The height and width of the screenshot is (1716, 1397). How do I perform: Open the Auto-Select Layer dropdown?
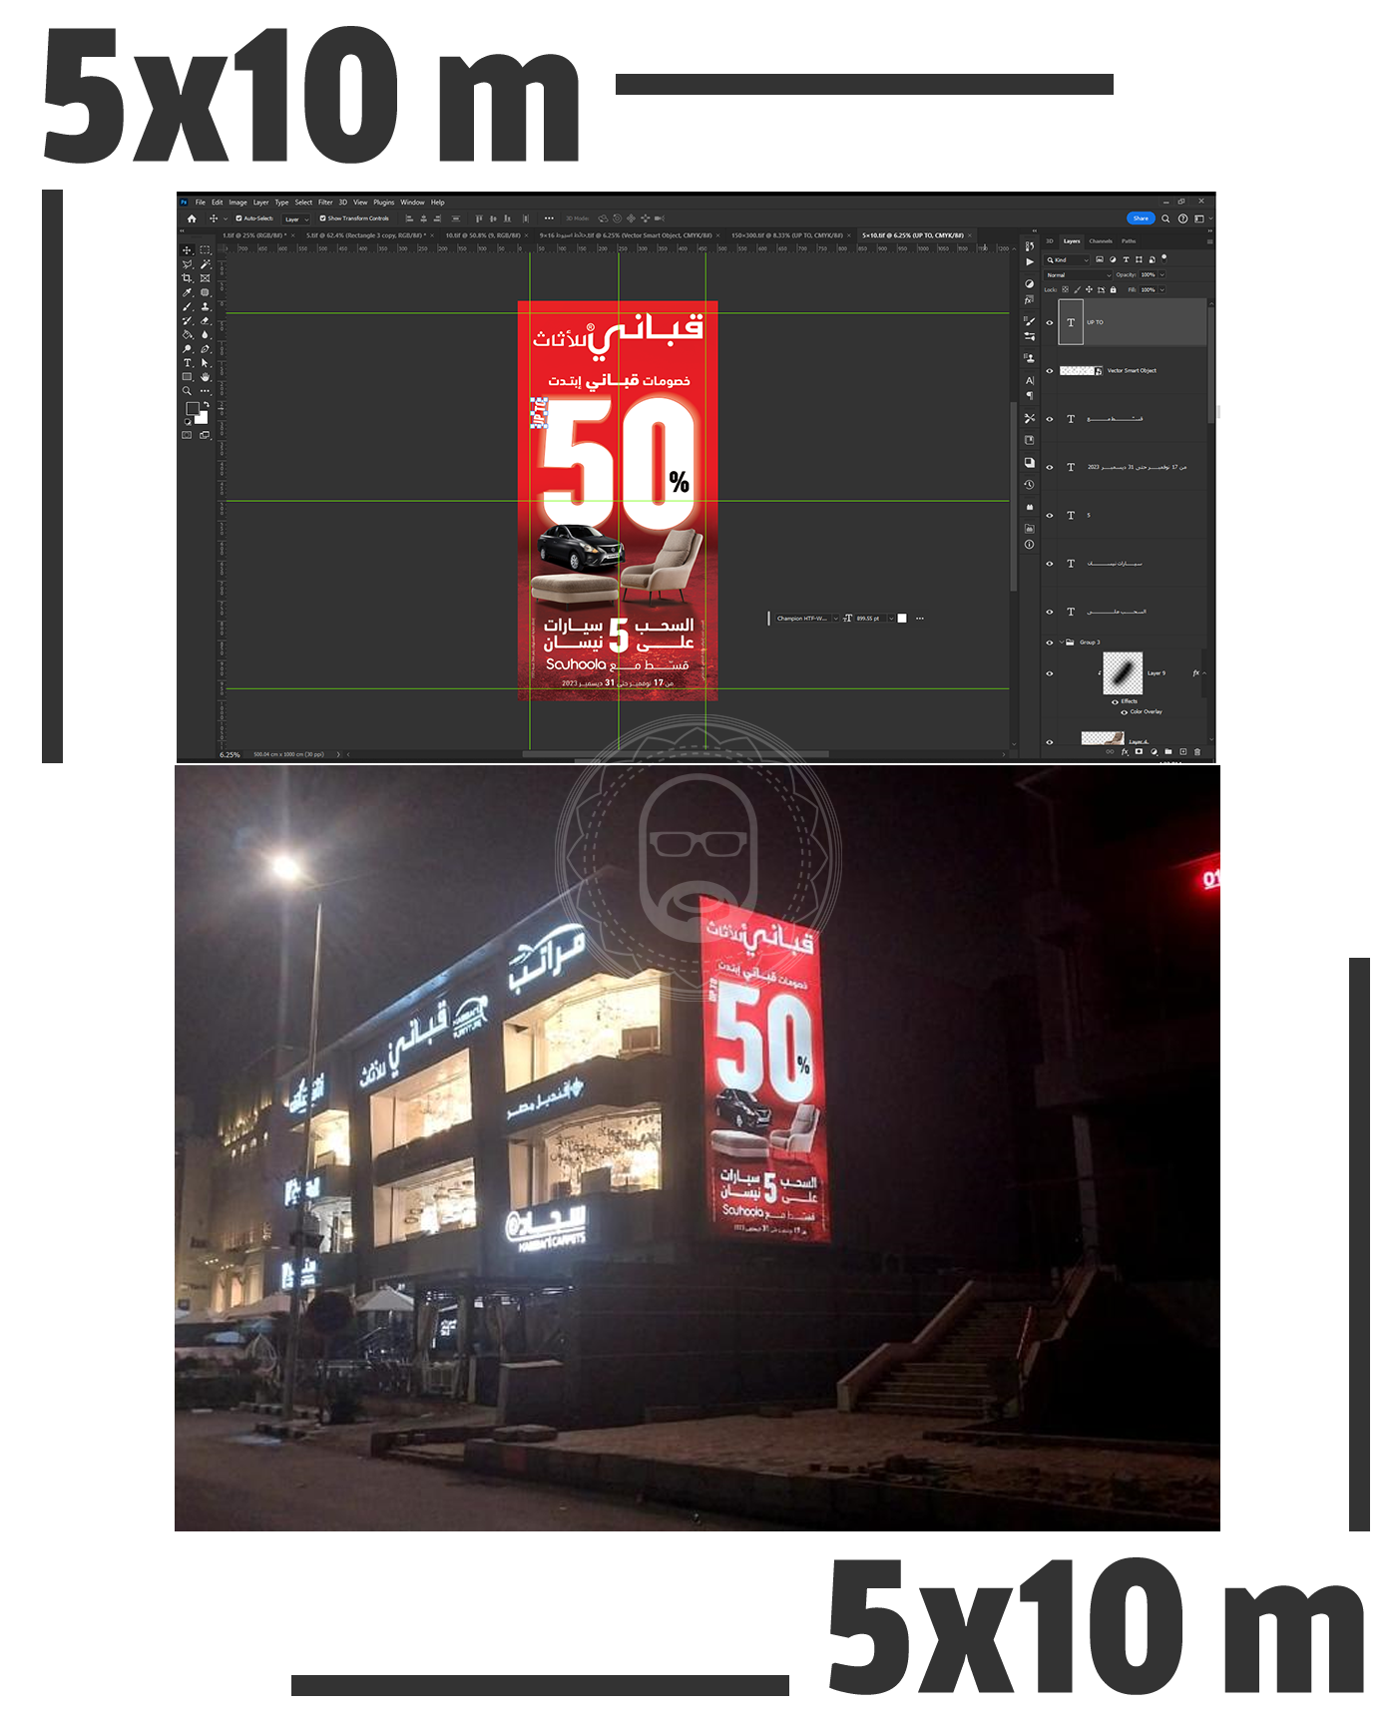(x=296, y=218)
